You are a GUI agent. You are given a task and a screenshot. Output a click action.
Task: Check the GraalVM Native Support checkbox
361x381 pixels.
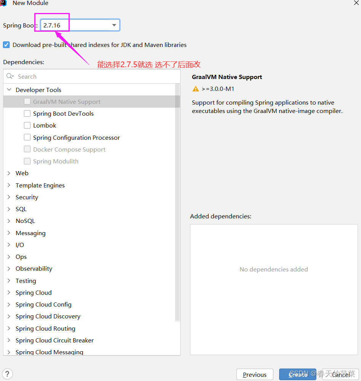(27, 102)
